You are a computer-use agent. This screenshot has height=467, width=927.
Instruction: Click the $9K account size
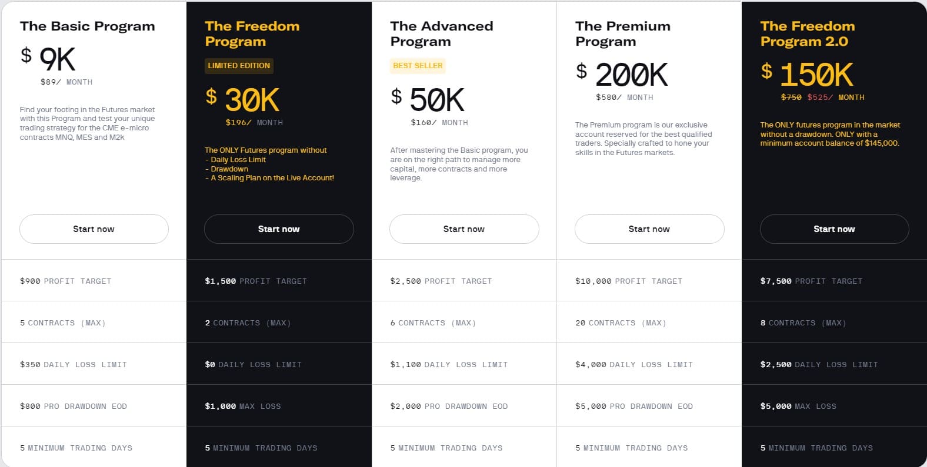tap(57, 59)
